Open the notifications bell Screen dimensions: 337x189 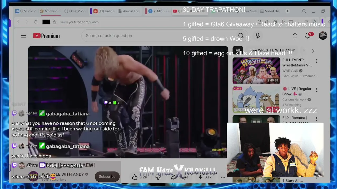click(x=308, y=36)
